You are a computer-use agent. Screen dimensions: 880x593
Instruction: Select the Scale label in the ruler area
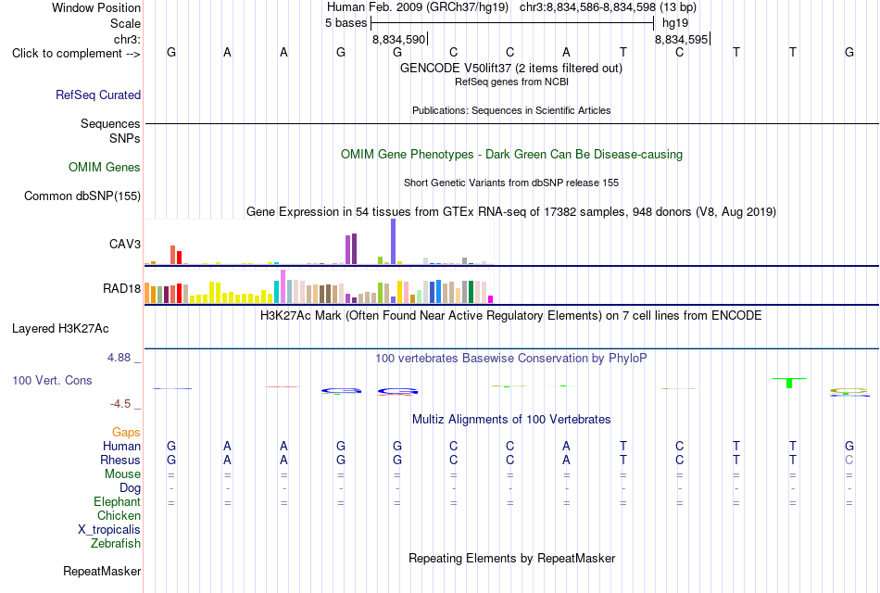point(125,23)
